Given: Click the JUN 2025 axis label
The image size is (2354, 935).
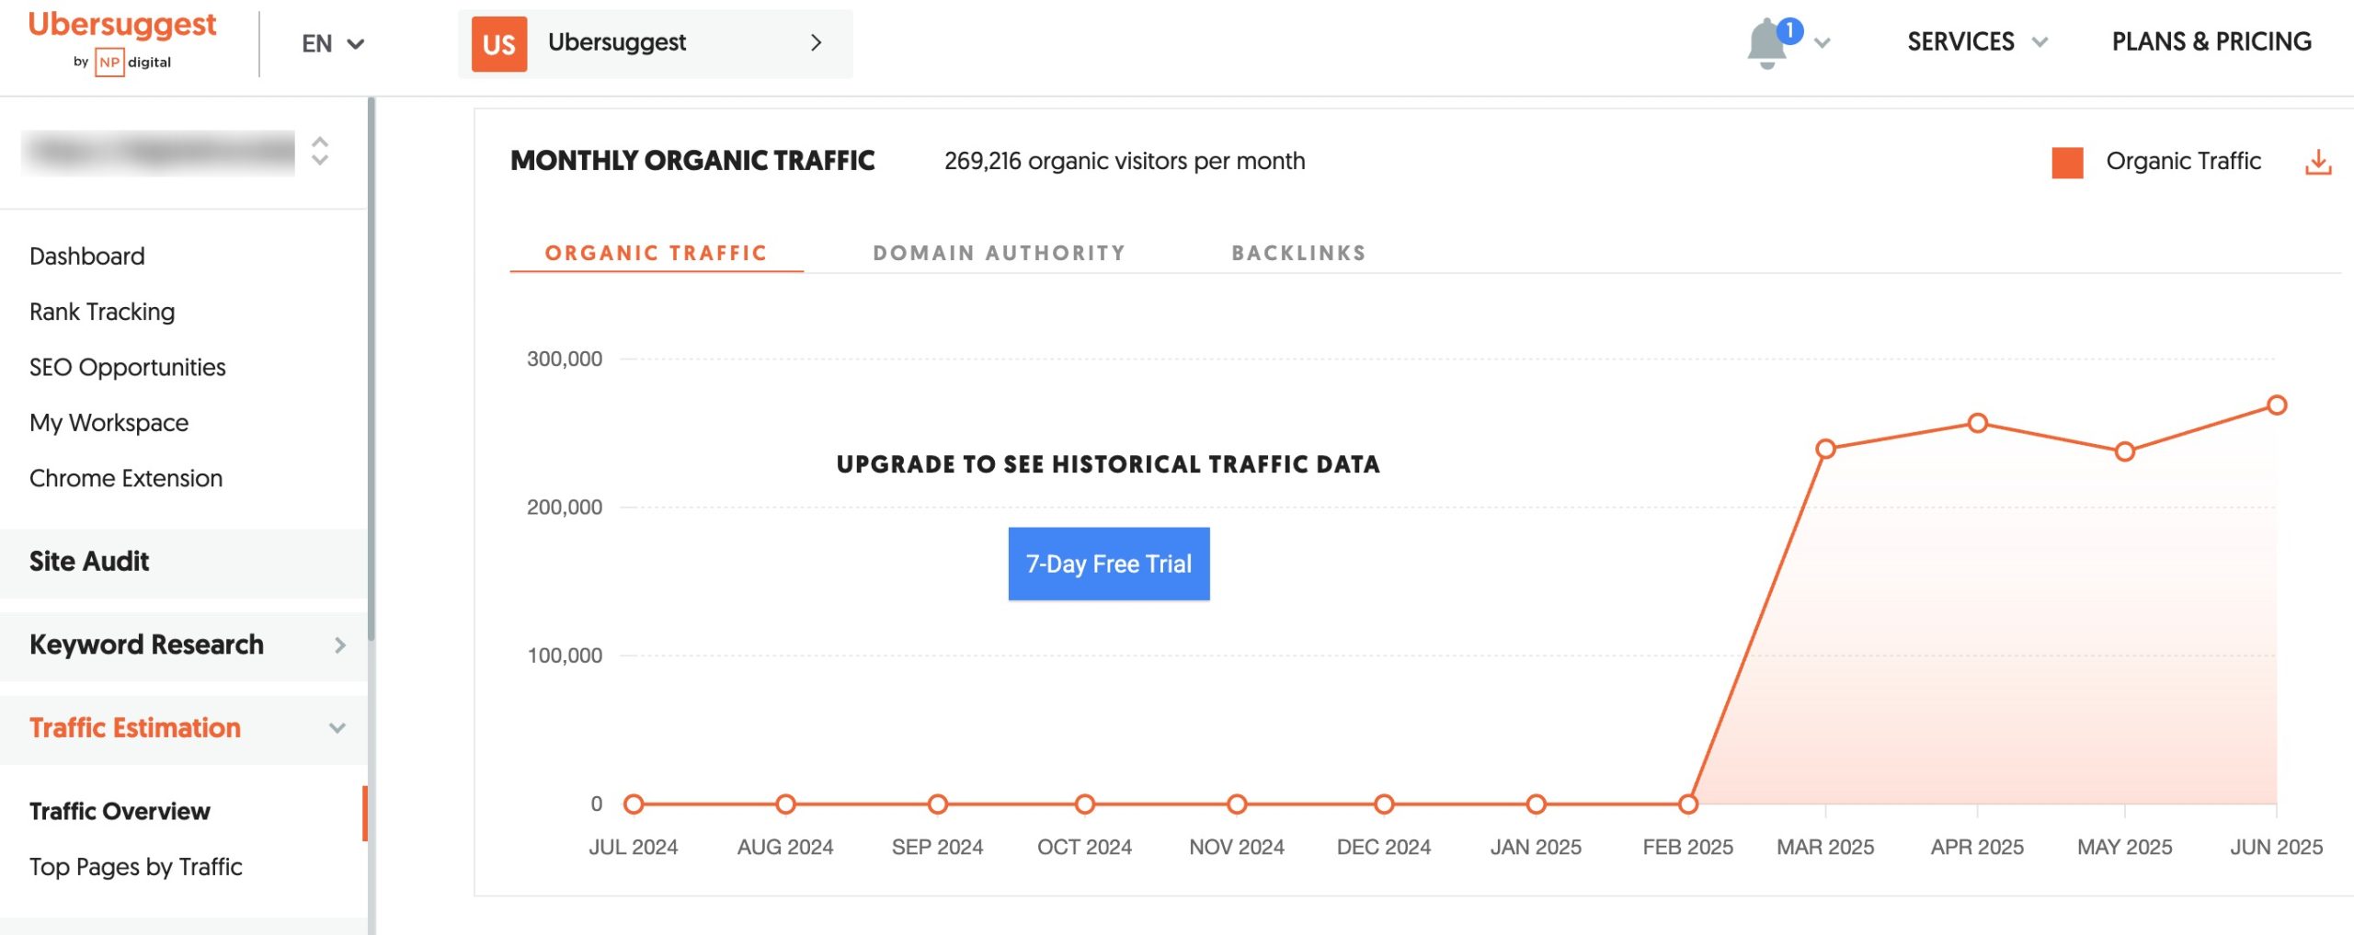Looking at the screenshot, I should click(x=2277, y=847).
